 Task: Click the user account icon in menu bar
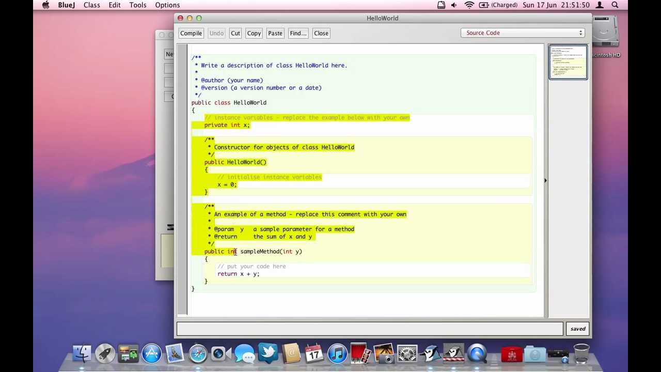[x=600, y=5]
